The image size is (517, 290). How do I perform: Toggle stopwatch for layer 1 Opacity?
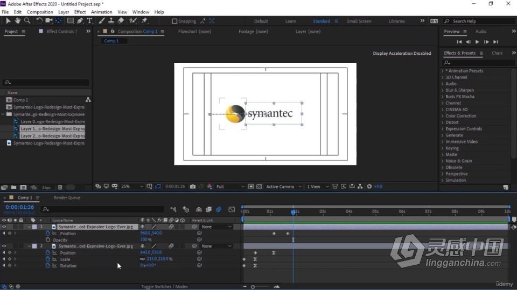48,240
